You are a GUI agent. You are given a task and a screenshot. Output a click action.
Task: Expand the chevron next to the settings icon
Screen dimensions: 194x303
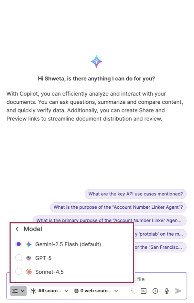coord(22,291)
